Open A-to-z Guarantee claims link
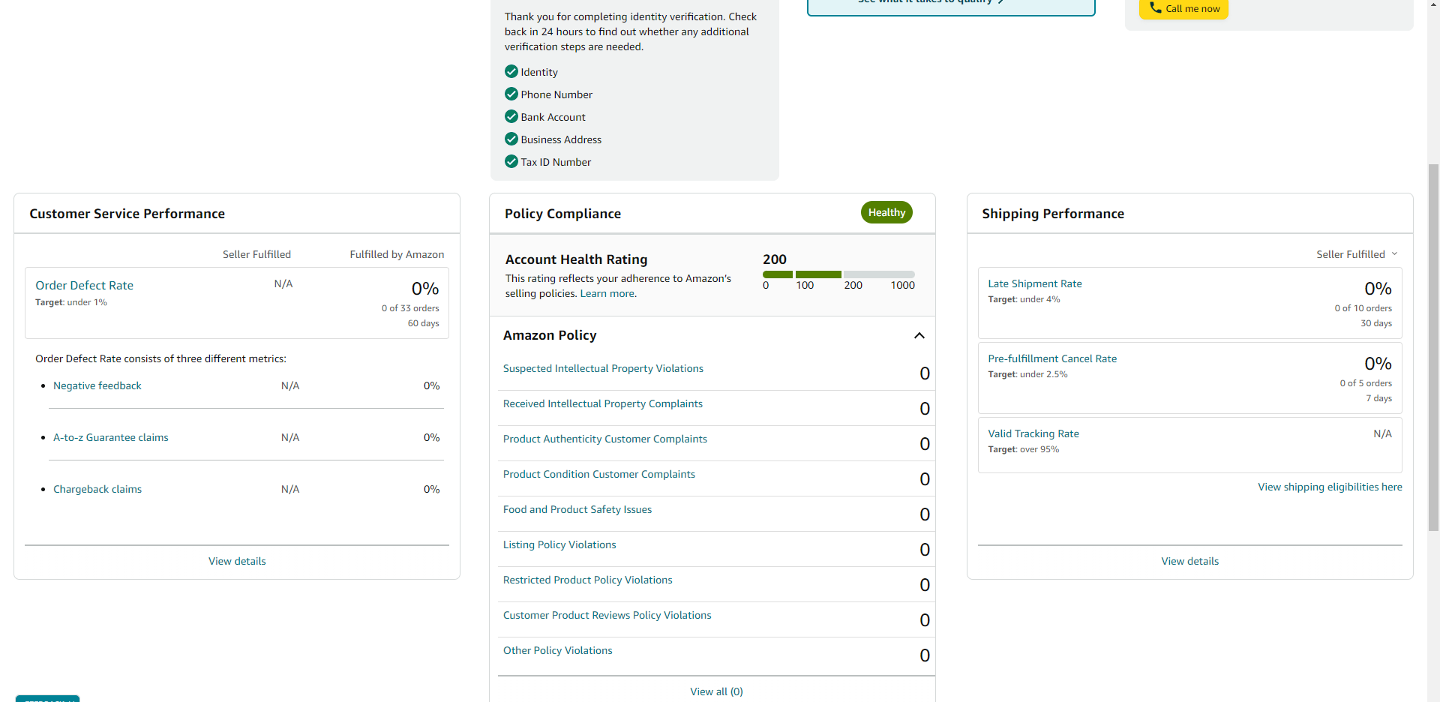This screenshot has width=1440, height=702. (111, 437)
